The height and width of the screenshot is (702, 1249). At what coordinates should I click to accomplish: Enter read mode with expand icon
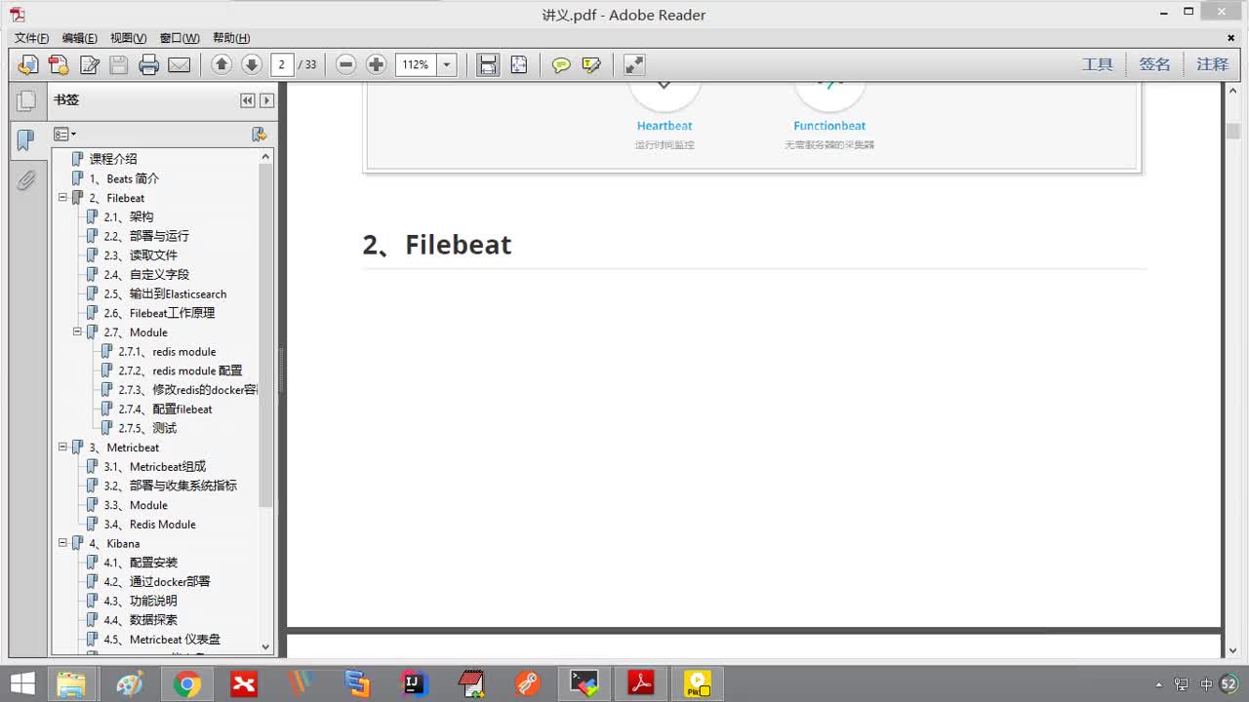[x=634, y=64]
